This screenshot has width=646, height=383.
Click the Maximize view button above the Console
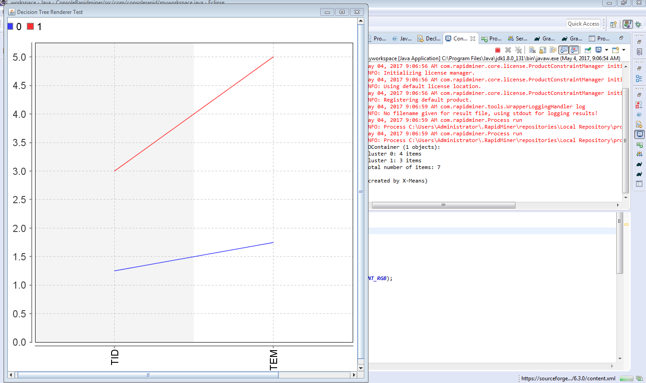click(621, 38)
